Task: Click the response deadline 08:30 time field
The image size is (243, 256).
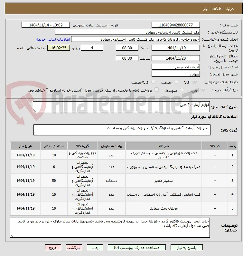Action: pyautogui.click(x=127, y=48)
